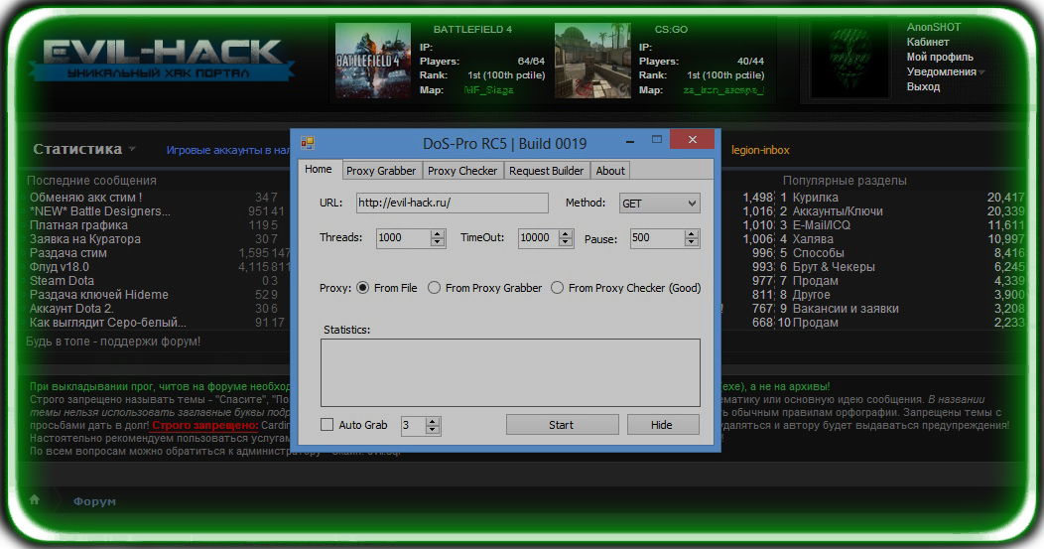Image resolution: width=1044 pixels, height=549 pixels.
Task: Select the From File proxy option
Action: 363,288
